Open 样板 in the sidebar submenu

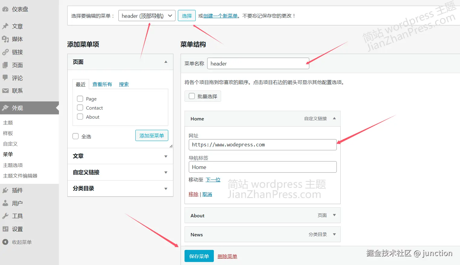[8, 133]
